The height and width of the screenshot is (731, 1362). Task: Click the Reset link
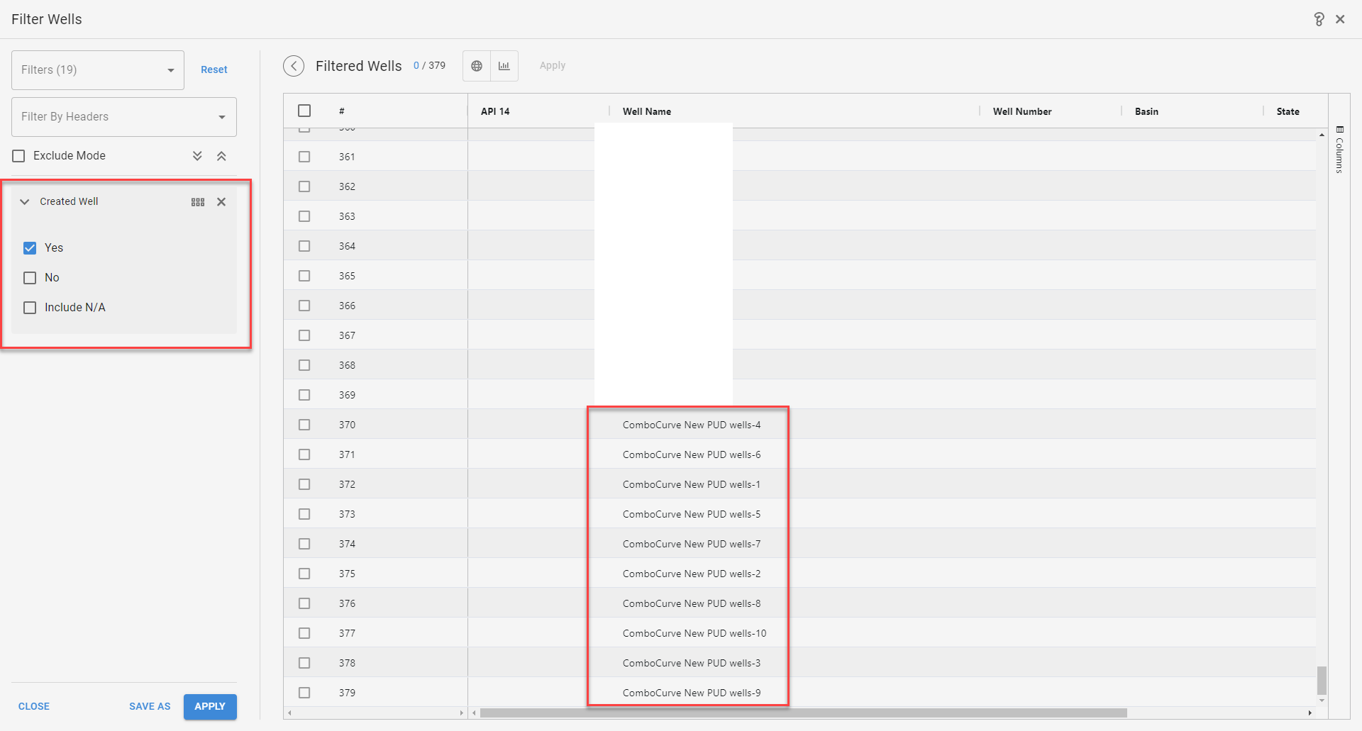coord(214,69)
